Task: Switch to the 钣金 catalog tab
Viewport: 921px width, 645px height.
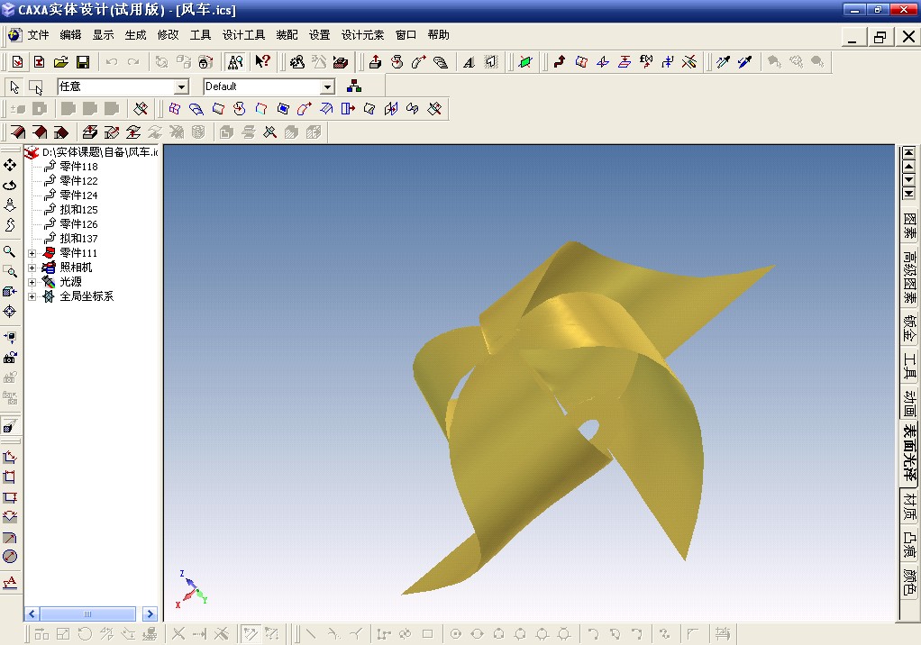Action: pos(908,329)
